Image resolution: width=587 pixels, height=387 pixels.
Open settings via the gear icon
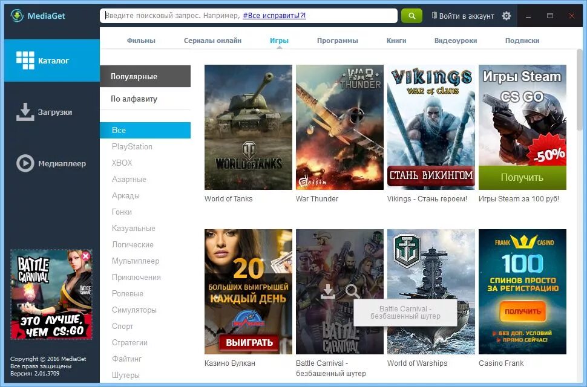(506, 16)
